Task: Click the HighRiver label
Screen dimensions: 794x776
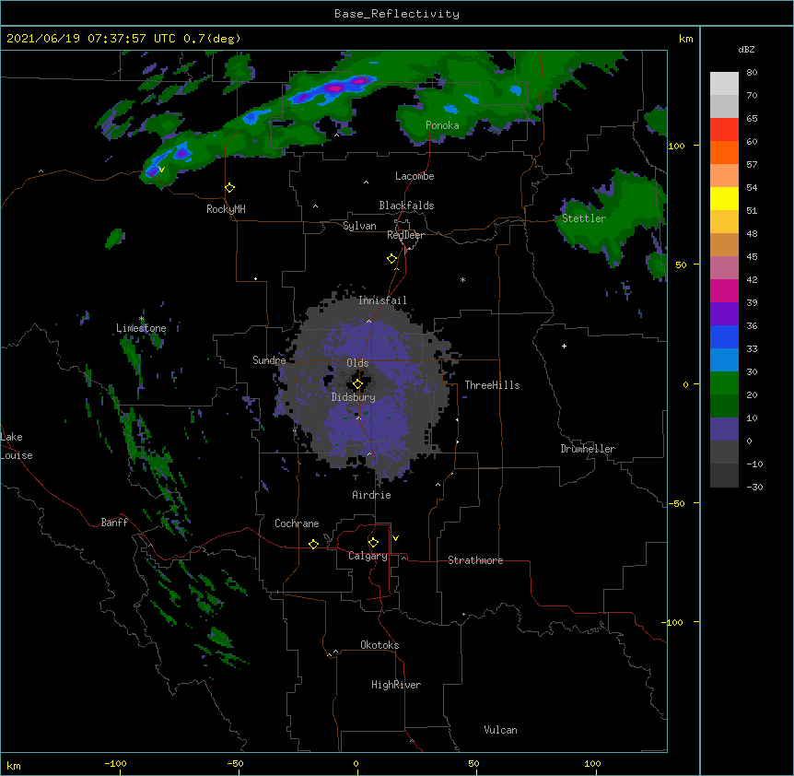Action: point(396,685)
